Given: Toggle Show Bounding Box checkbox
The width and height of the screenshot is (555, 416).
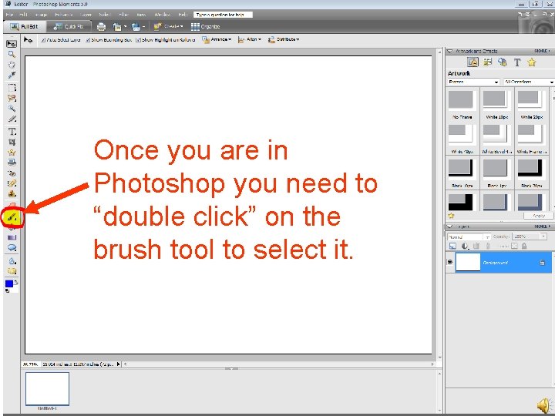Looking at the screenshot, I should click(x=88, y=40).
